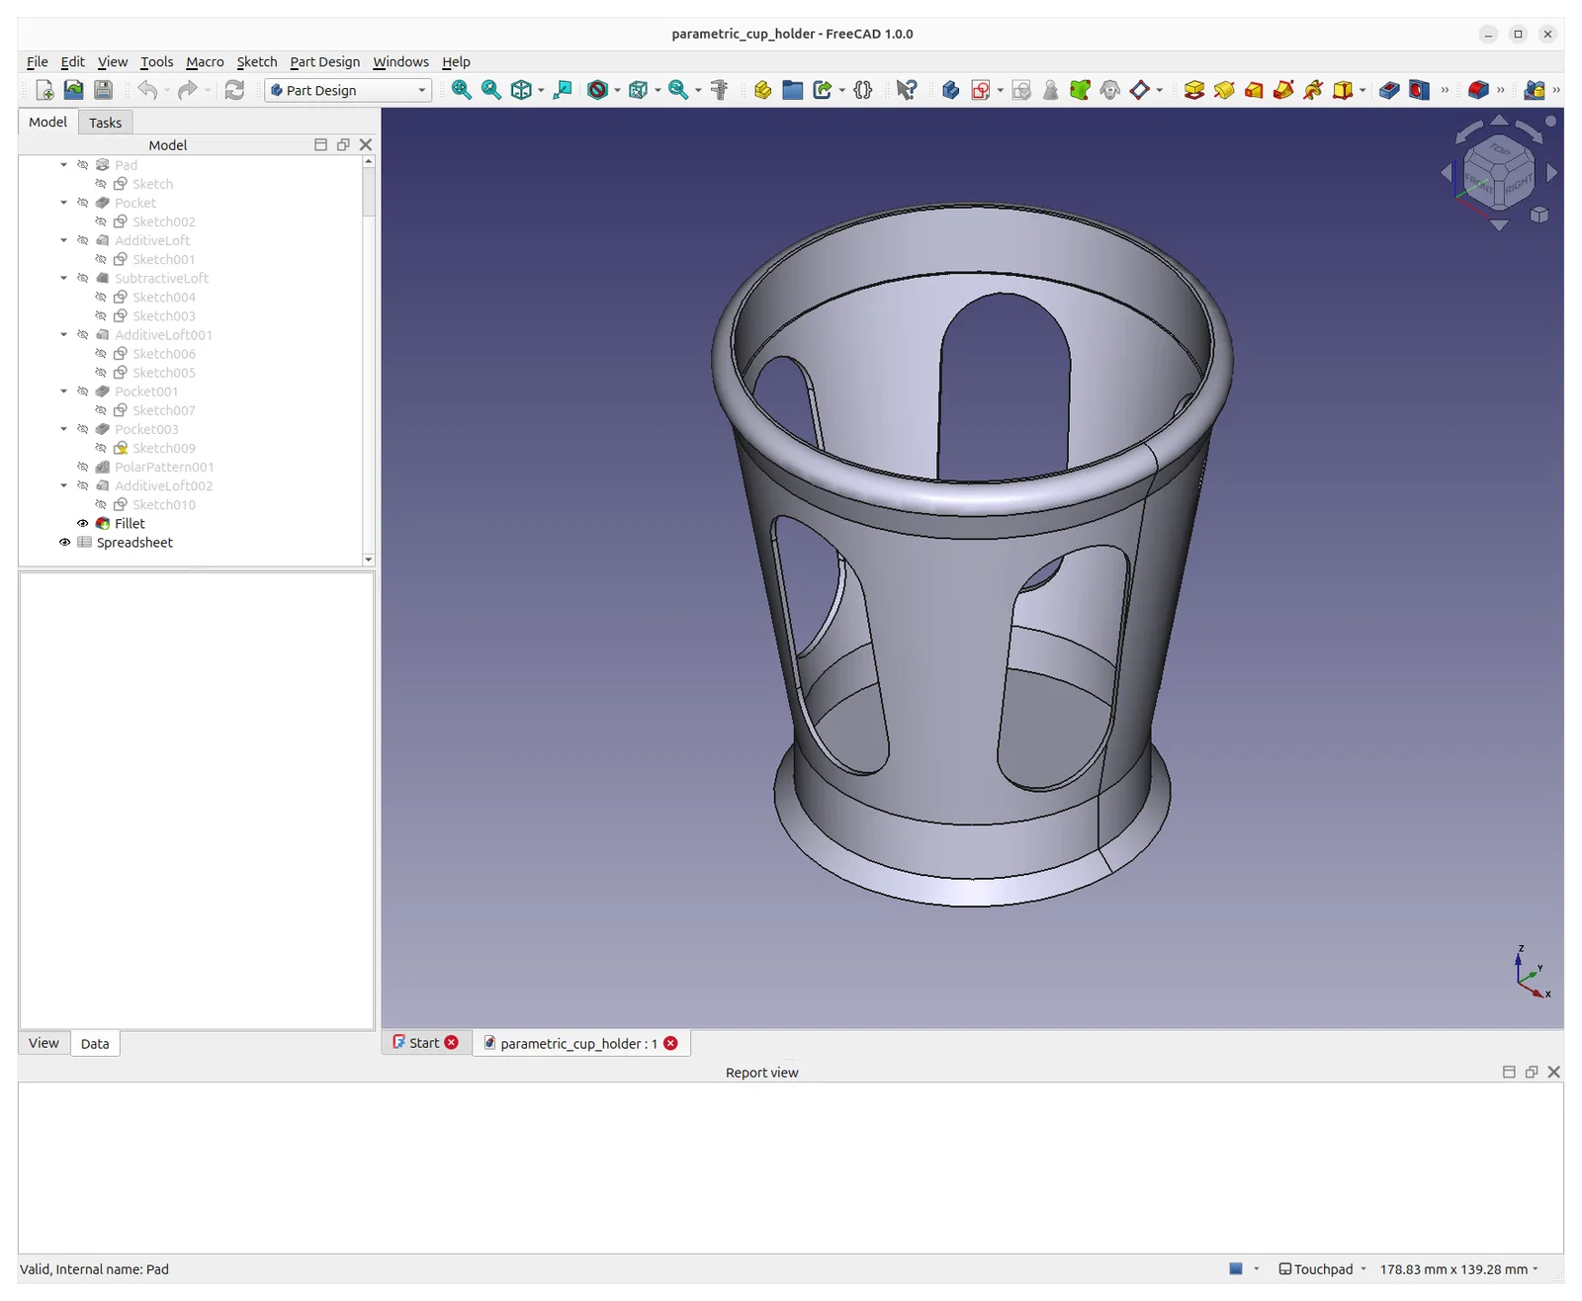Activate the What's This help cursor icon
1582x1301 pixels.
tap(906, 90)
